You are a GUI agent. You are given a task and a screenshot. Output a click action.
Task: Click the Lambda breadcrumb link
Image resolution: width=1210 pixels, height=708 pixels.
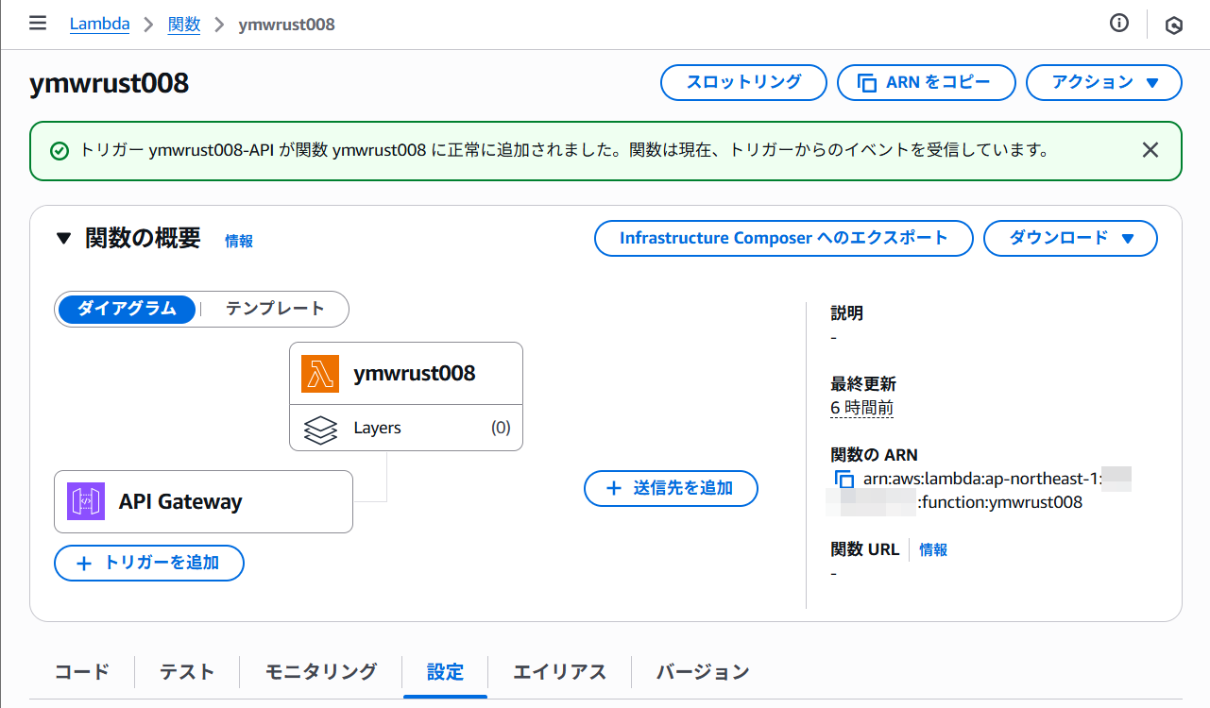[x=99, y=25]
